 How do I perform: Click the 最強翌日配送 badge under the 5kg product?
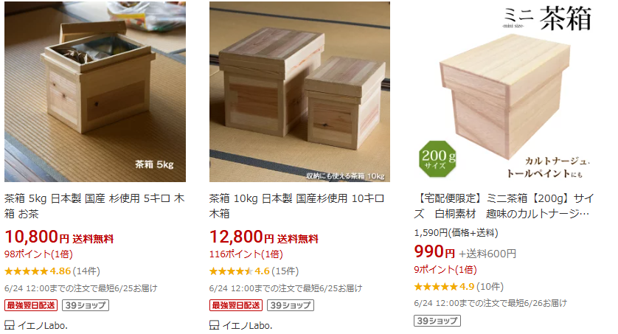tap(31, 305)
